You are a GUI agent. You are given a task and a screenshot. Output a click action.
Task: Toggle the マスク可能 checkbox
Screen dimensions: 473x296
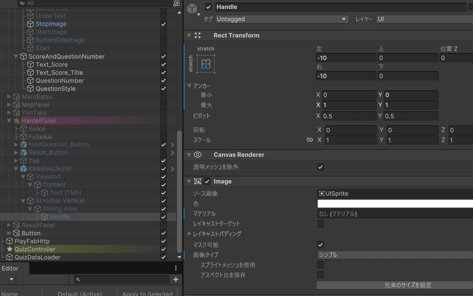[x=320, y=245]
